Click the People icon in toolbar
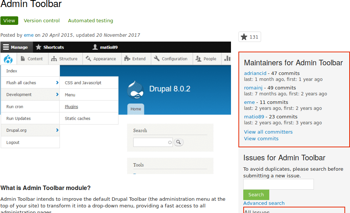The height and width of the screenshot is (213, 350). 198,59
